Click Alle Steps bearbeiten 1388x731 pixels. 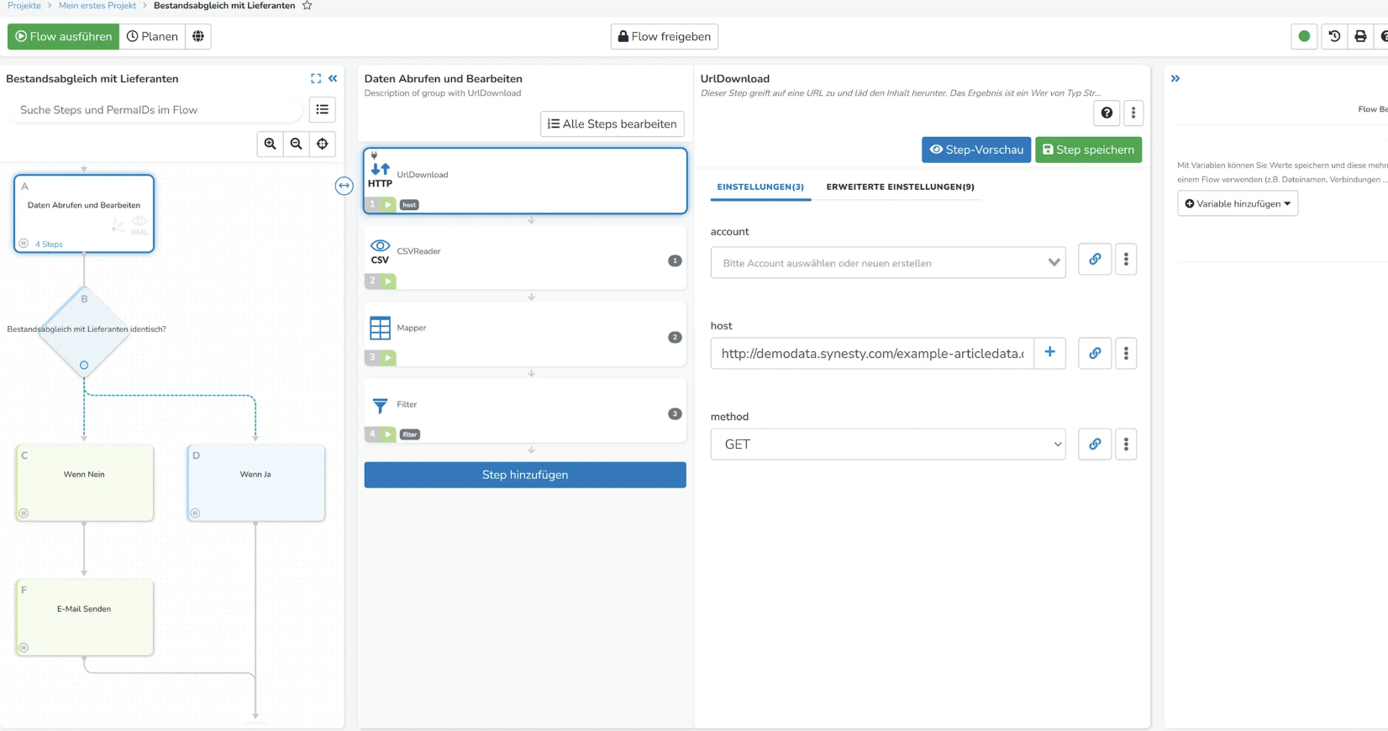point(613,124)
